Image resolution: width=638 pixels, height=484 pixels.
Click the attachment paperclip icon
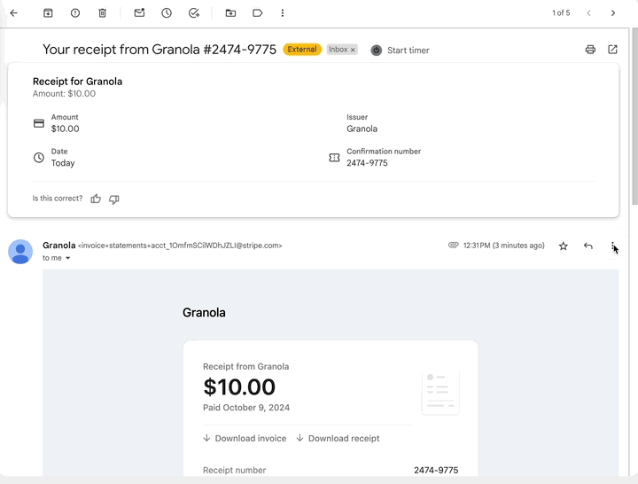coord(454,245)
